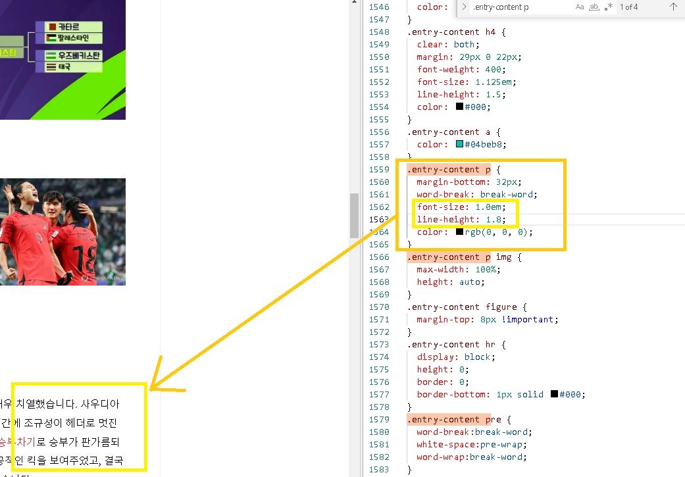Click '.entry-content hr {' selector
Image resolution: width=685 pixels, height=477 pixels.
pos(457,344)
